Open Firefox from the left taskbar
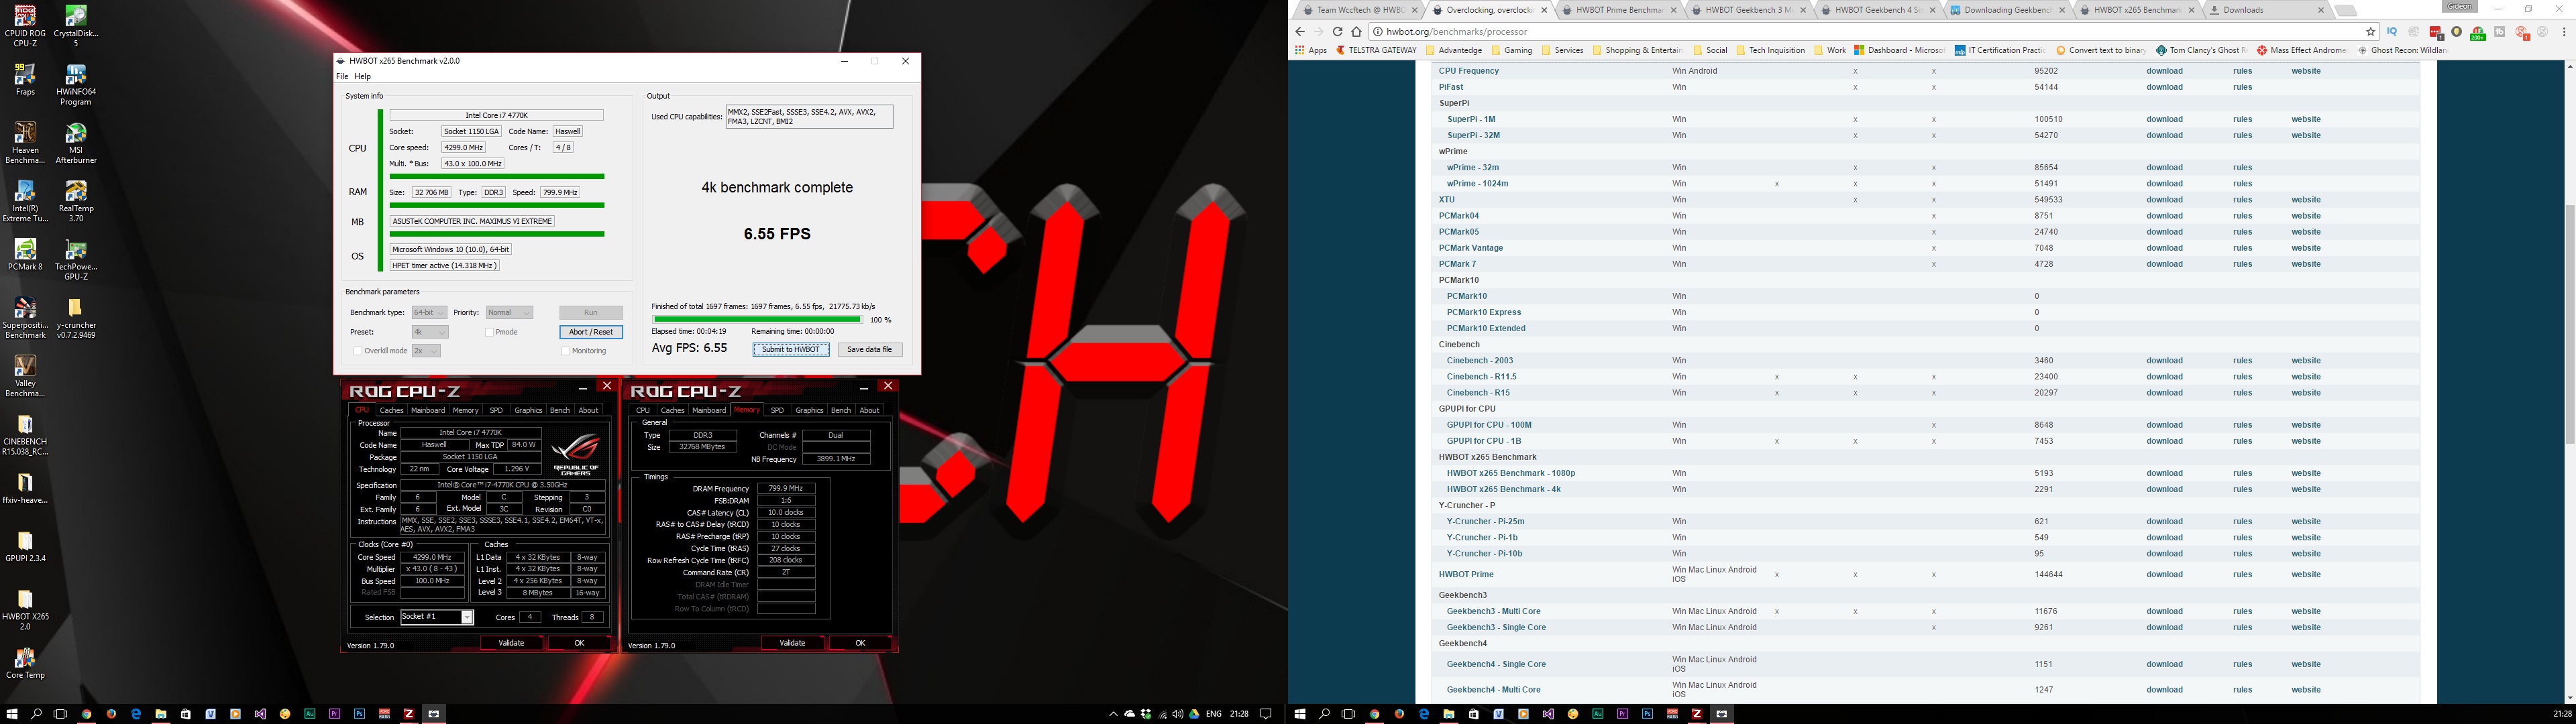Screen dimensions: 2576x724 [111, 714]
